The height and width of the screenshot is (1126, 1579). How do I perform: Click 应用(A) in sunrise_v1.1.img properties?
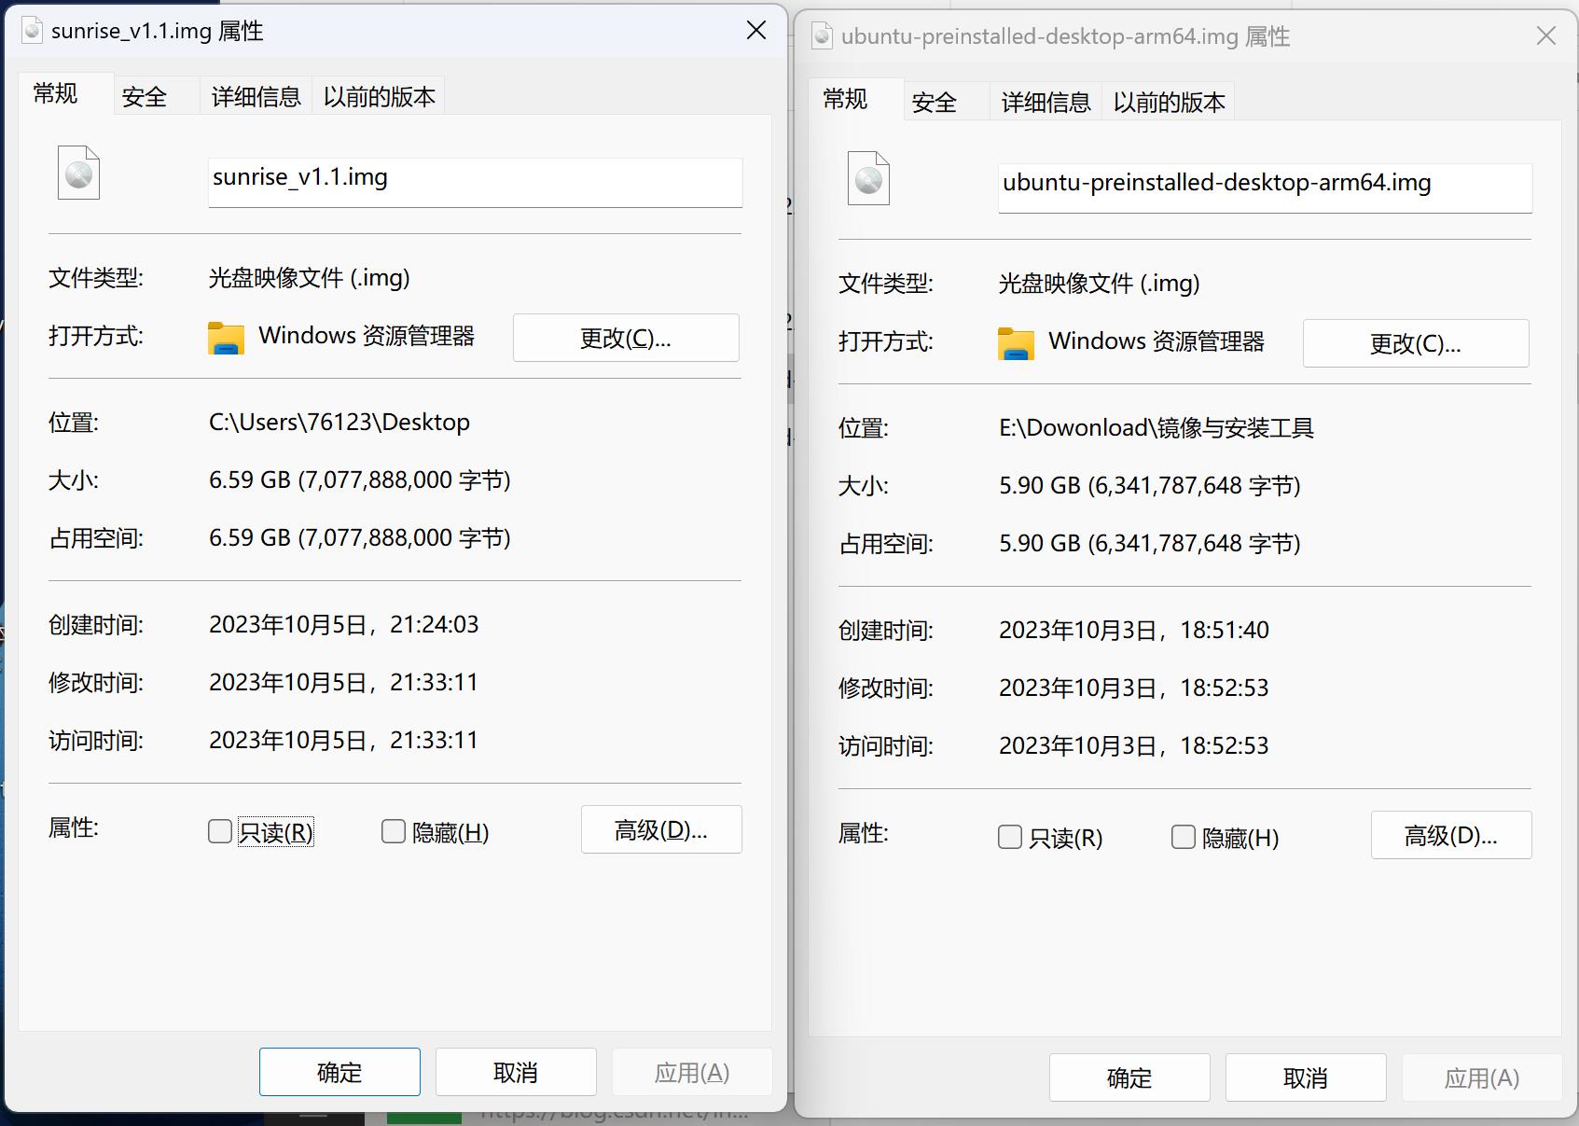click(x=692, y=1072)
